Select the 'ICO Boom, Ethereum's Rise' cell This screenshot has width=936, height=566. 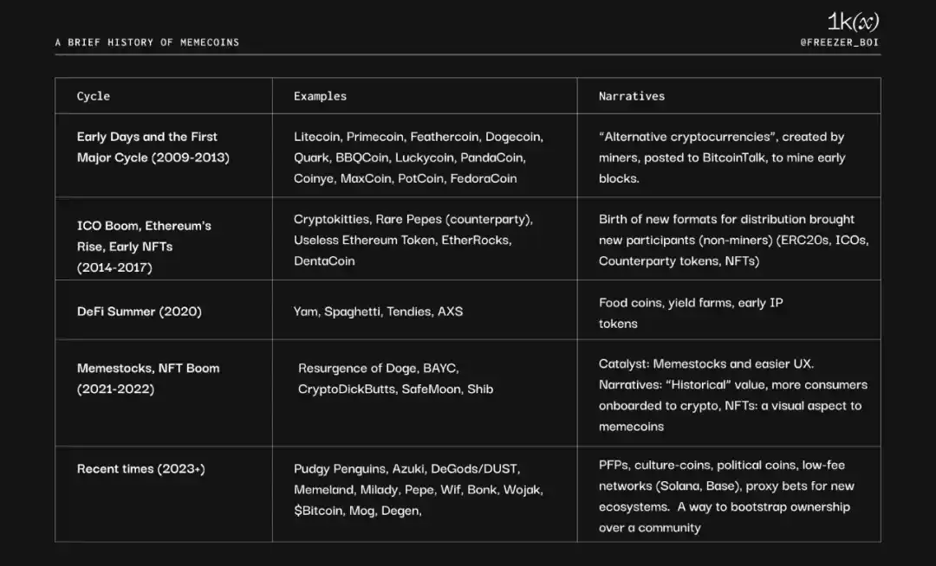point(144,246)
